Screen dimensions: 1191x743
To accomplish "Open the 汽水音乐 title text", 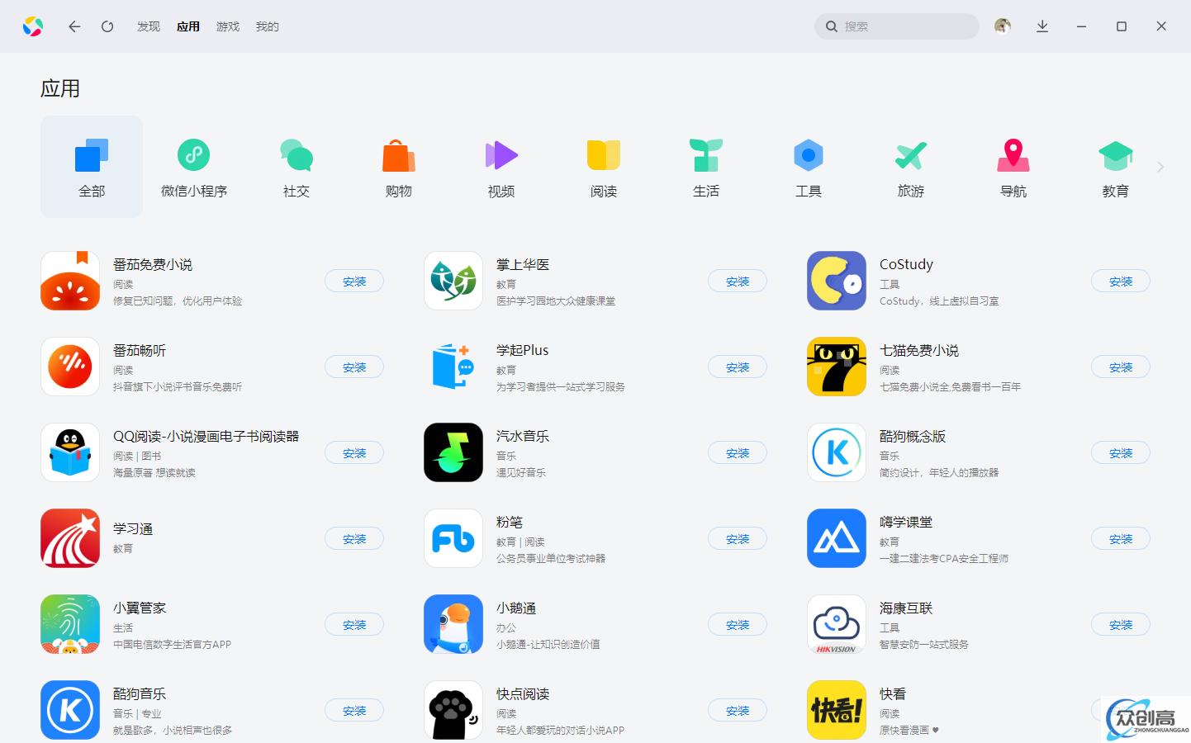I will click(x=523, y=436).
